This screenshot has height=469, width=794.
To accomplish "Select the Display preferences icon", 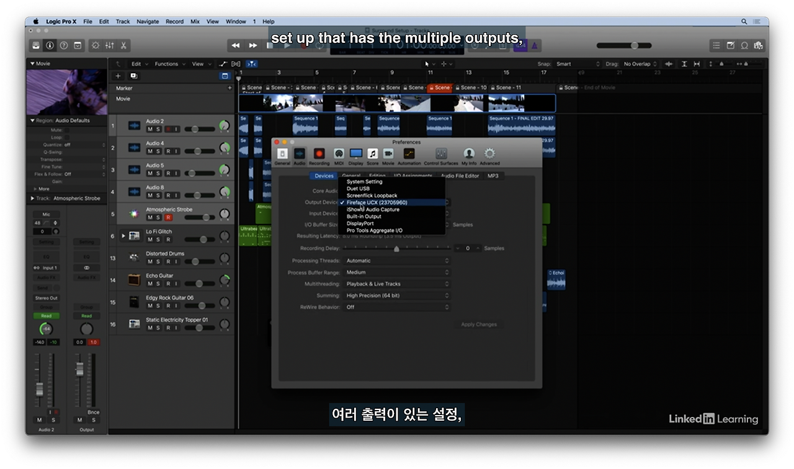I will [355, 155].
